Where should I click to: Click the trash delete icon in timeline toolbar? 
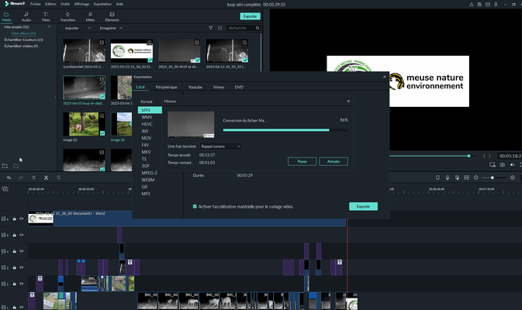coord(33,177)
